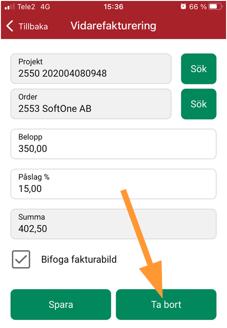Tap the 4G network indicator
227x328 pixels.
[x=45, y=7]
